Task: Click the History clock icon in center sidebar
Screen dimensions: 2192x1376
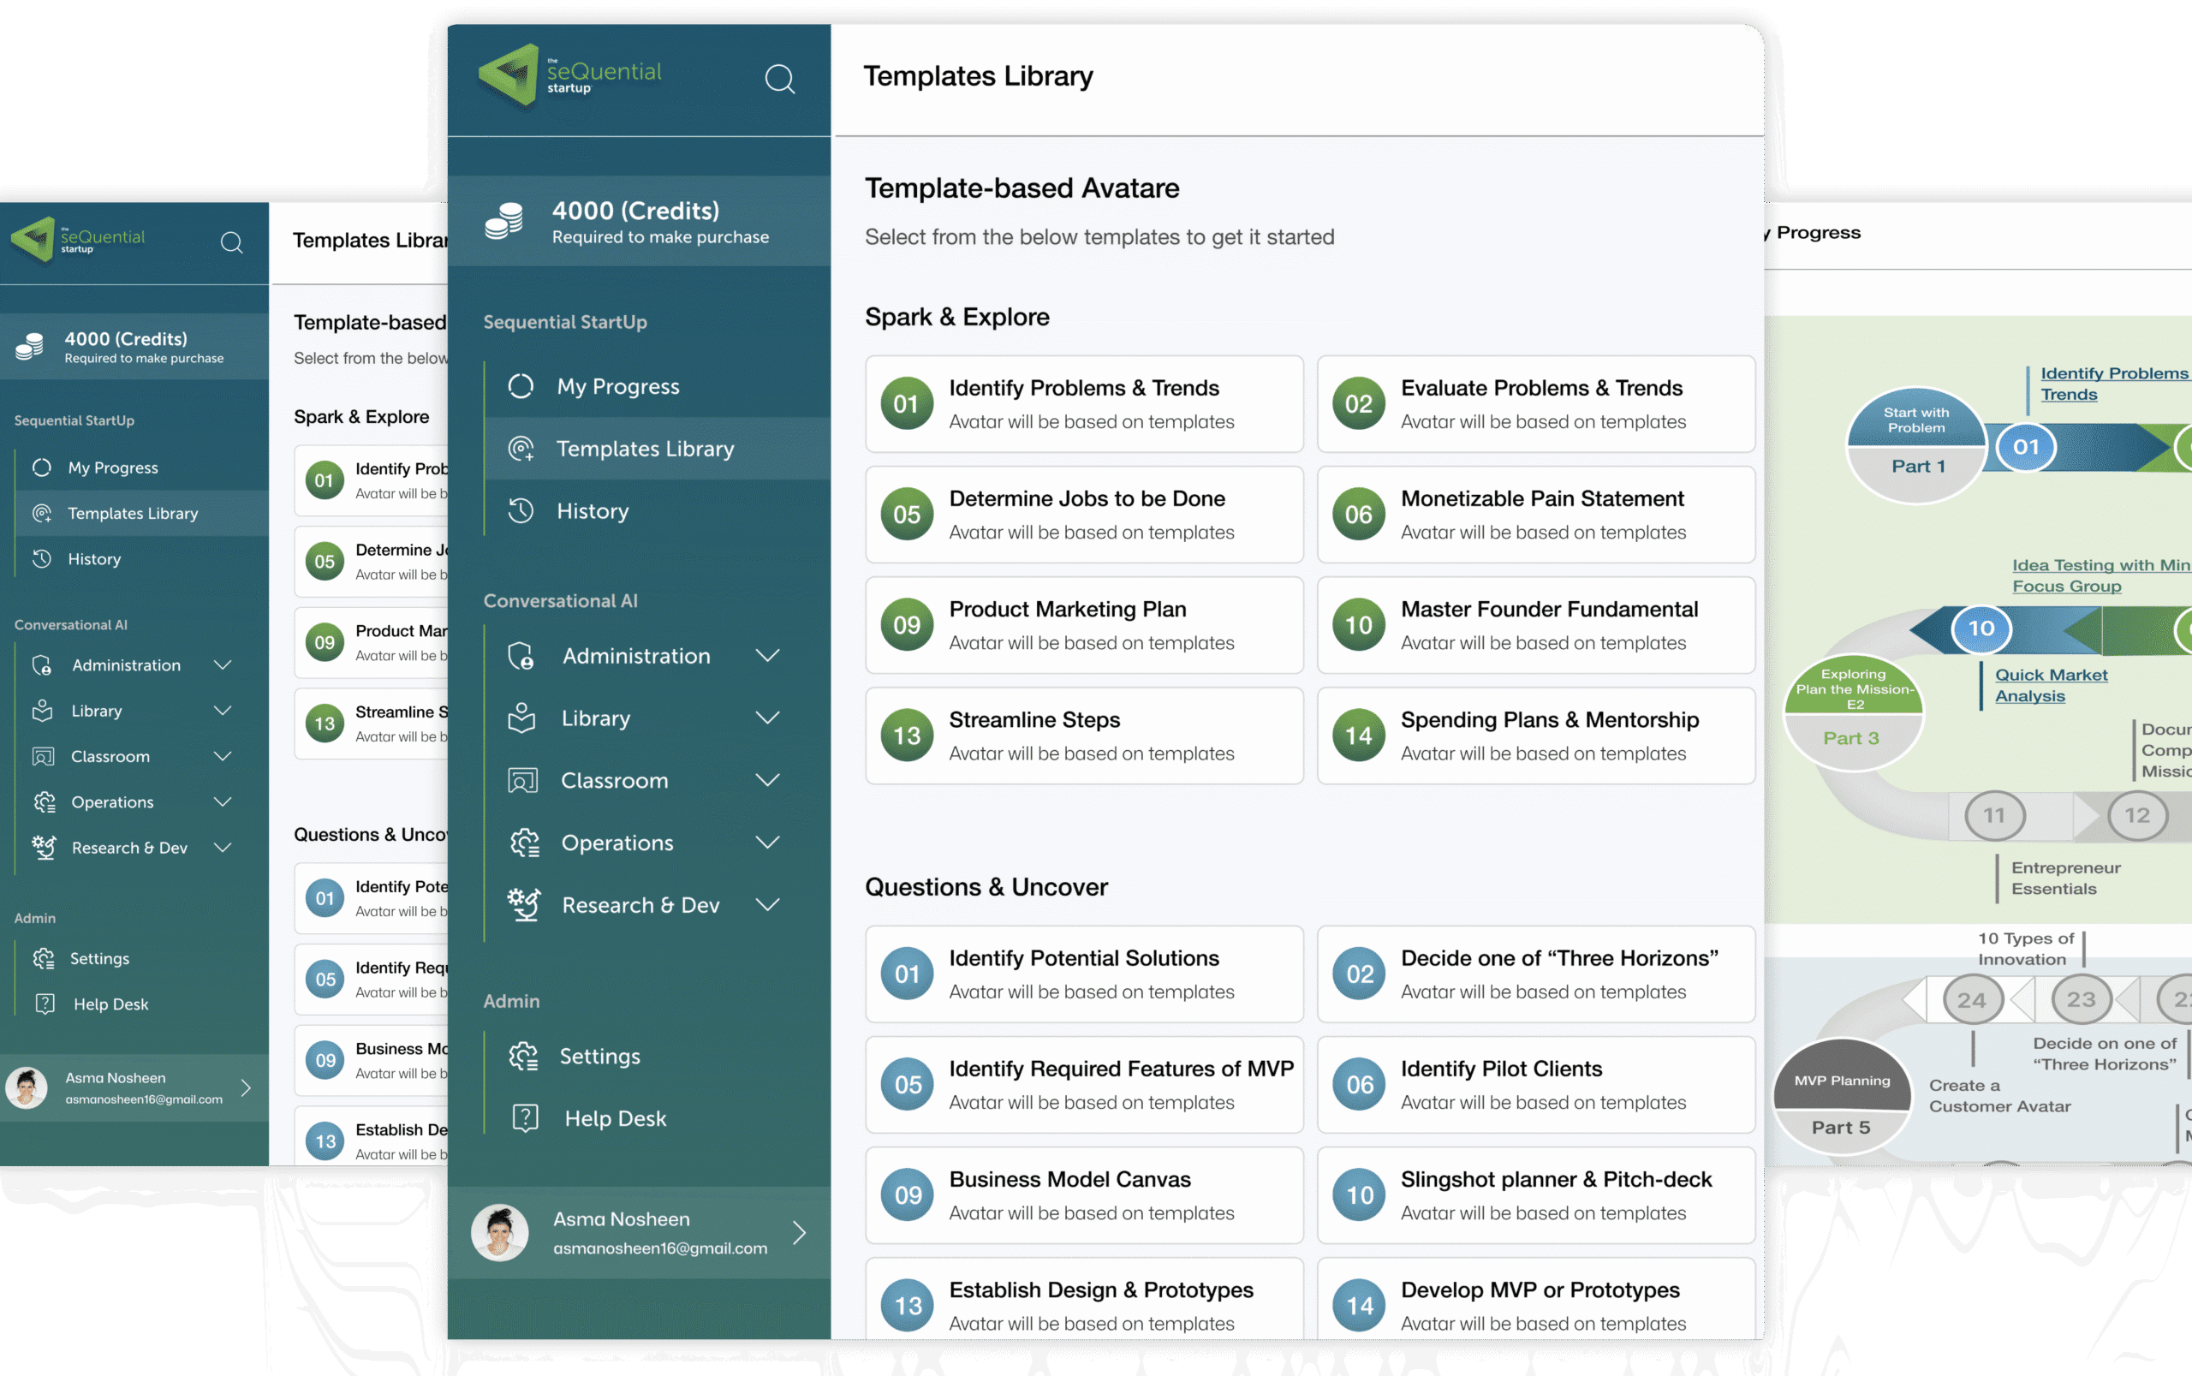Action: pyautogui.click(x=521, y=511)
